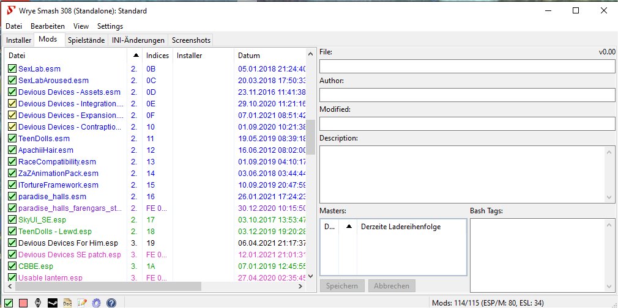Image resolution: width=618 pixels, height=308 pixels.
Task: Toggle Devious Devices - Integration checkbox
Action: [12, 104]
